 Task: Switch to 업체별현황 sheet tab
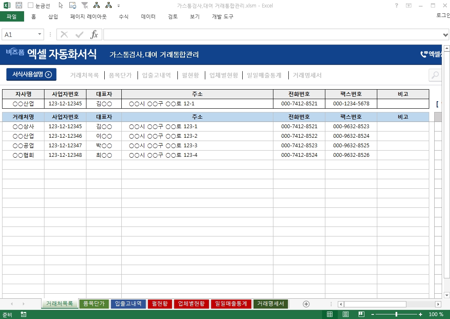[x=192, y=304]
